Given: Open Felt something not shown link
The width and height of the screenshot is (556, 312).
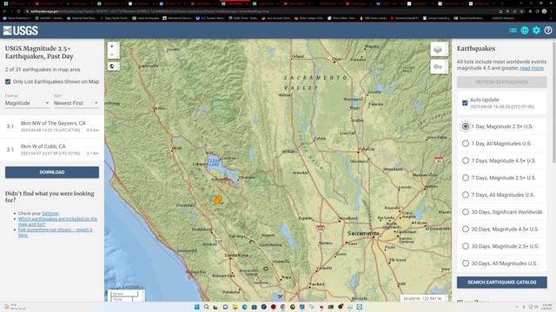Looking at the screenshot, I should pos(55,232).
